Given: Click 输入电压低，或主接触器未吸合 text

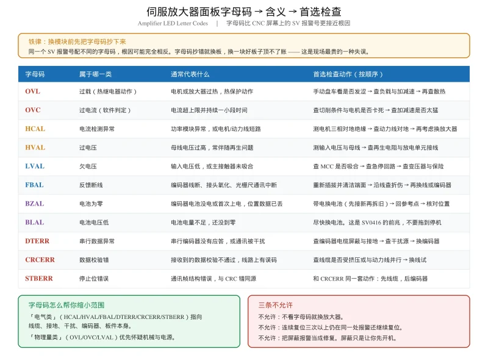Looking at the screenshot, I should click(212, 166).
